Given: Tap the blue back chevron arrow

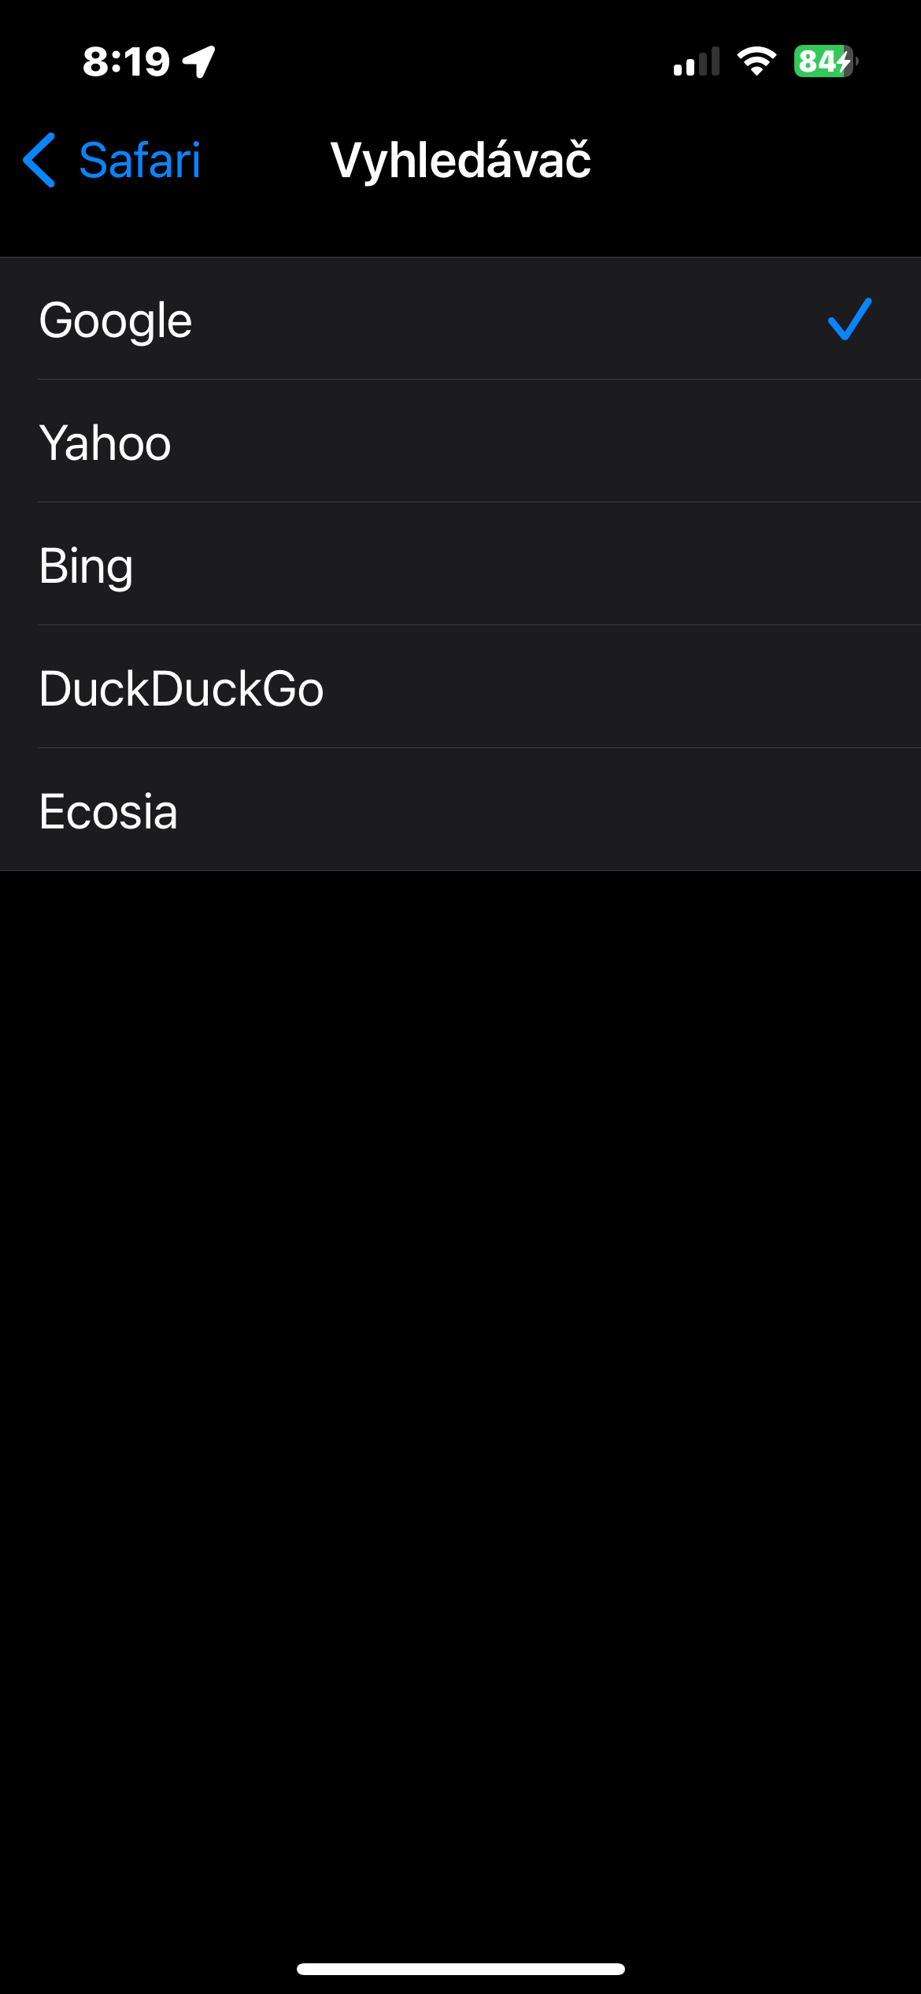Looking at the screenshot, I should pos(39,160).
